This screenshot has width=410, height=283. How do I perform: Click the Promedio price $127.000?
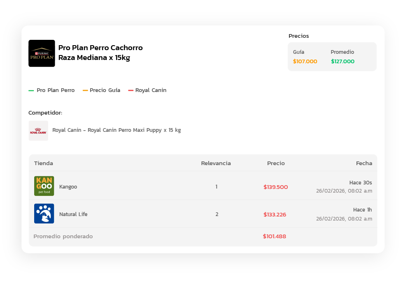(342, 62)
